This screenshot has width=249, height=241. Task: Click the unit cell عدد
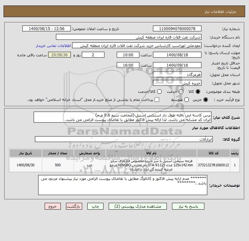[90, 165]
